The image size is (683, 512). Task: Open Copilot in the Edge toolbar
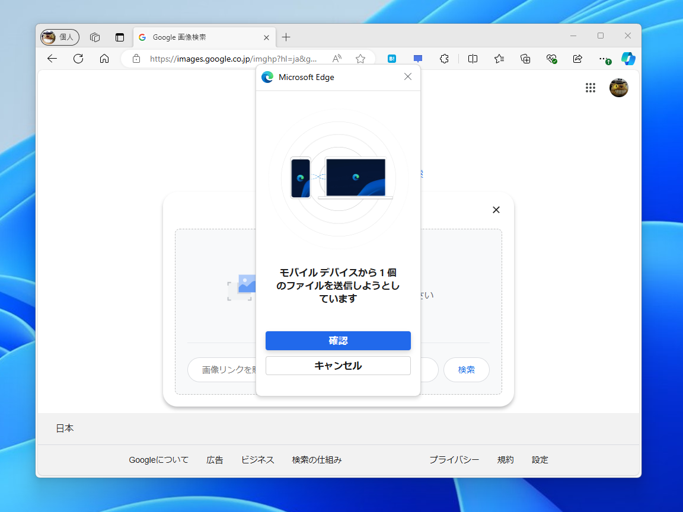pyautogui.click(x=628, y=59)
